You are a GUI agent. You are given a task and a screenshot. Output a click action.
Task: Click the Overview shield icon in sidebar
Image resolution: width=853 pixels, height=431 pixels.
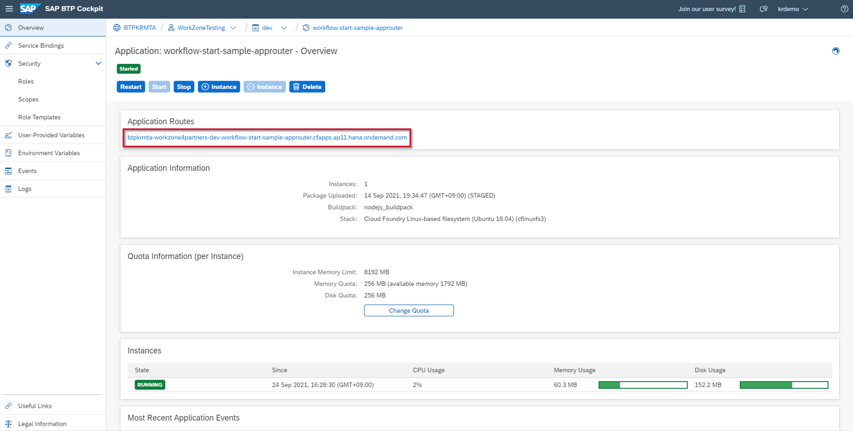(8, 27)
